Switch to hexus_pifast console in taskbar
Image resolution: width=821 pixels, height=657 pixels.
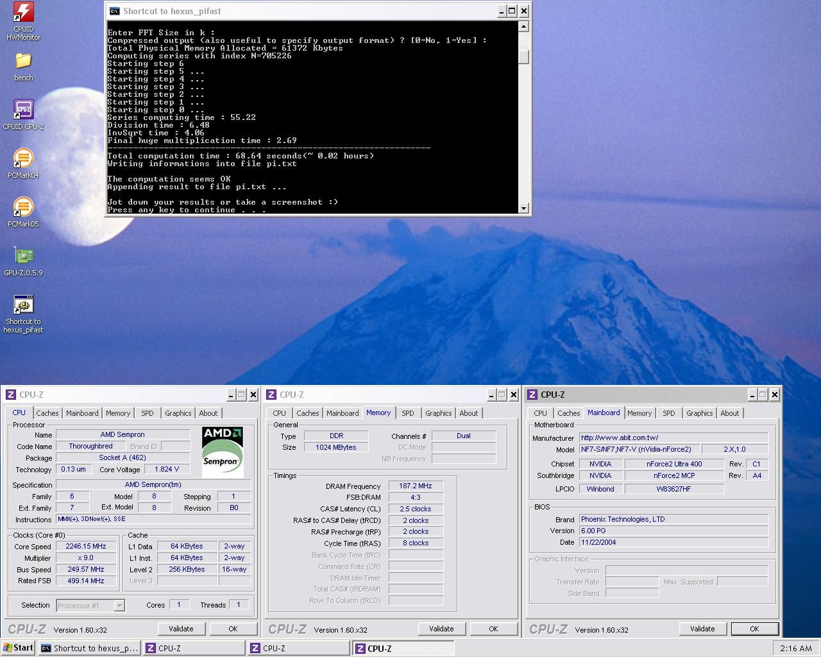[90, 648]
